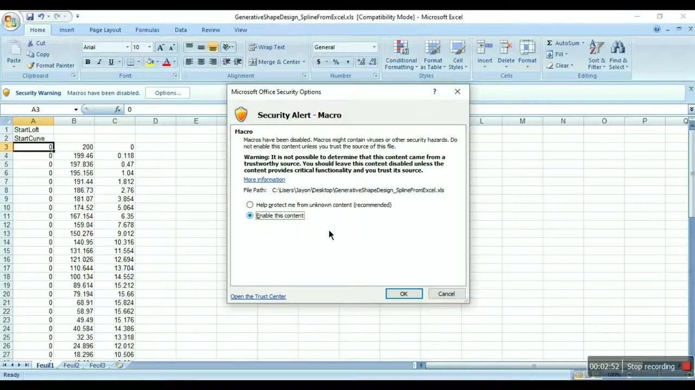695x390 pixels.
Task: Confirm the security dialog with OK
Action: 404,294
